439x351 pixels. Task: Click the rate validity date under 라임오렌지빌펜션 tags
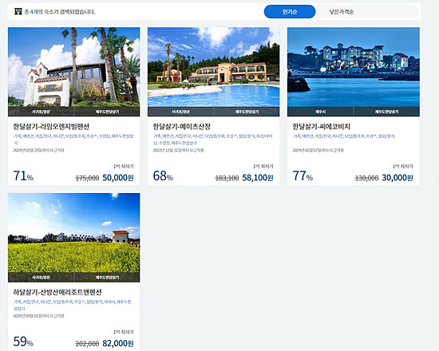point(38,150)
